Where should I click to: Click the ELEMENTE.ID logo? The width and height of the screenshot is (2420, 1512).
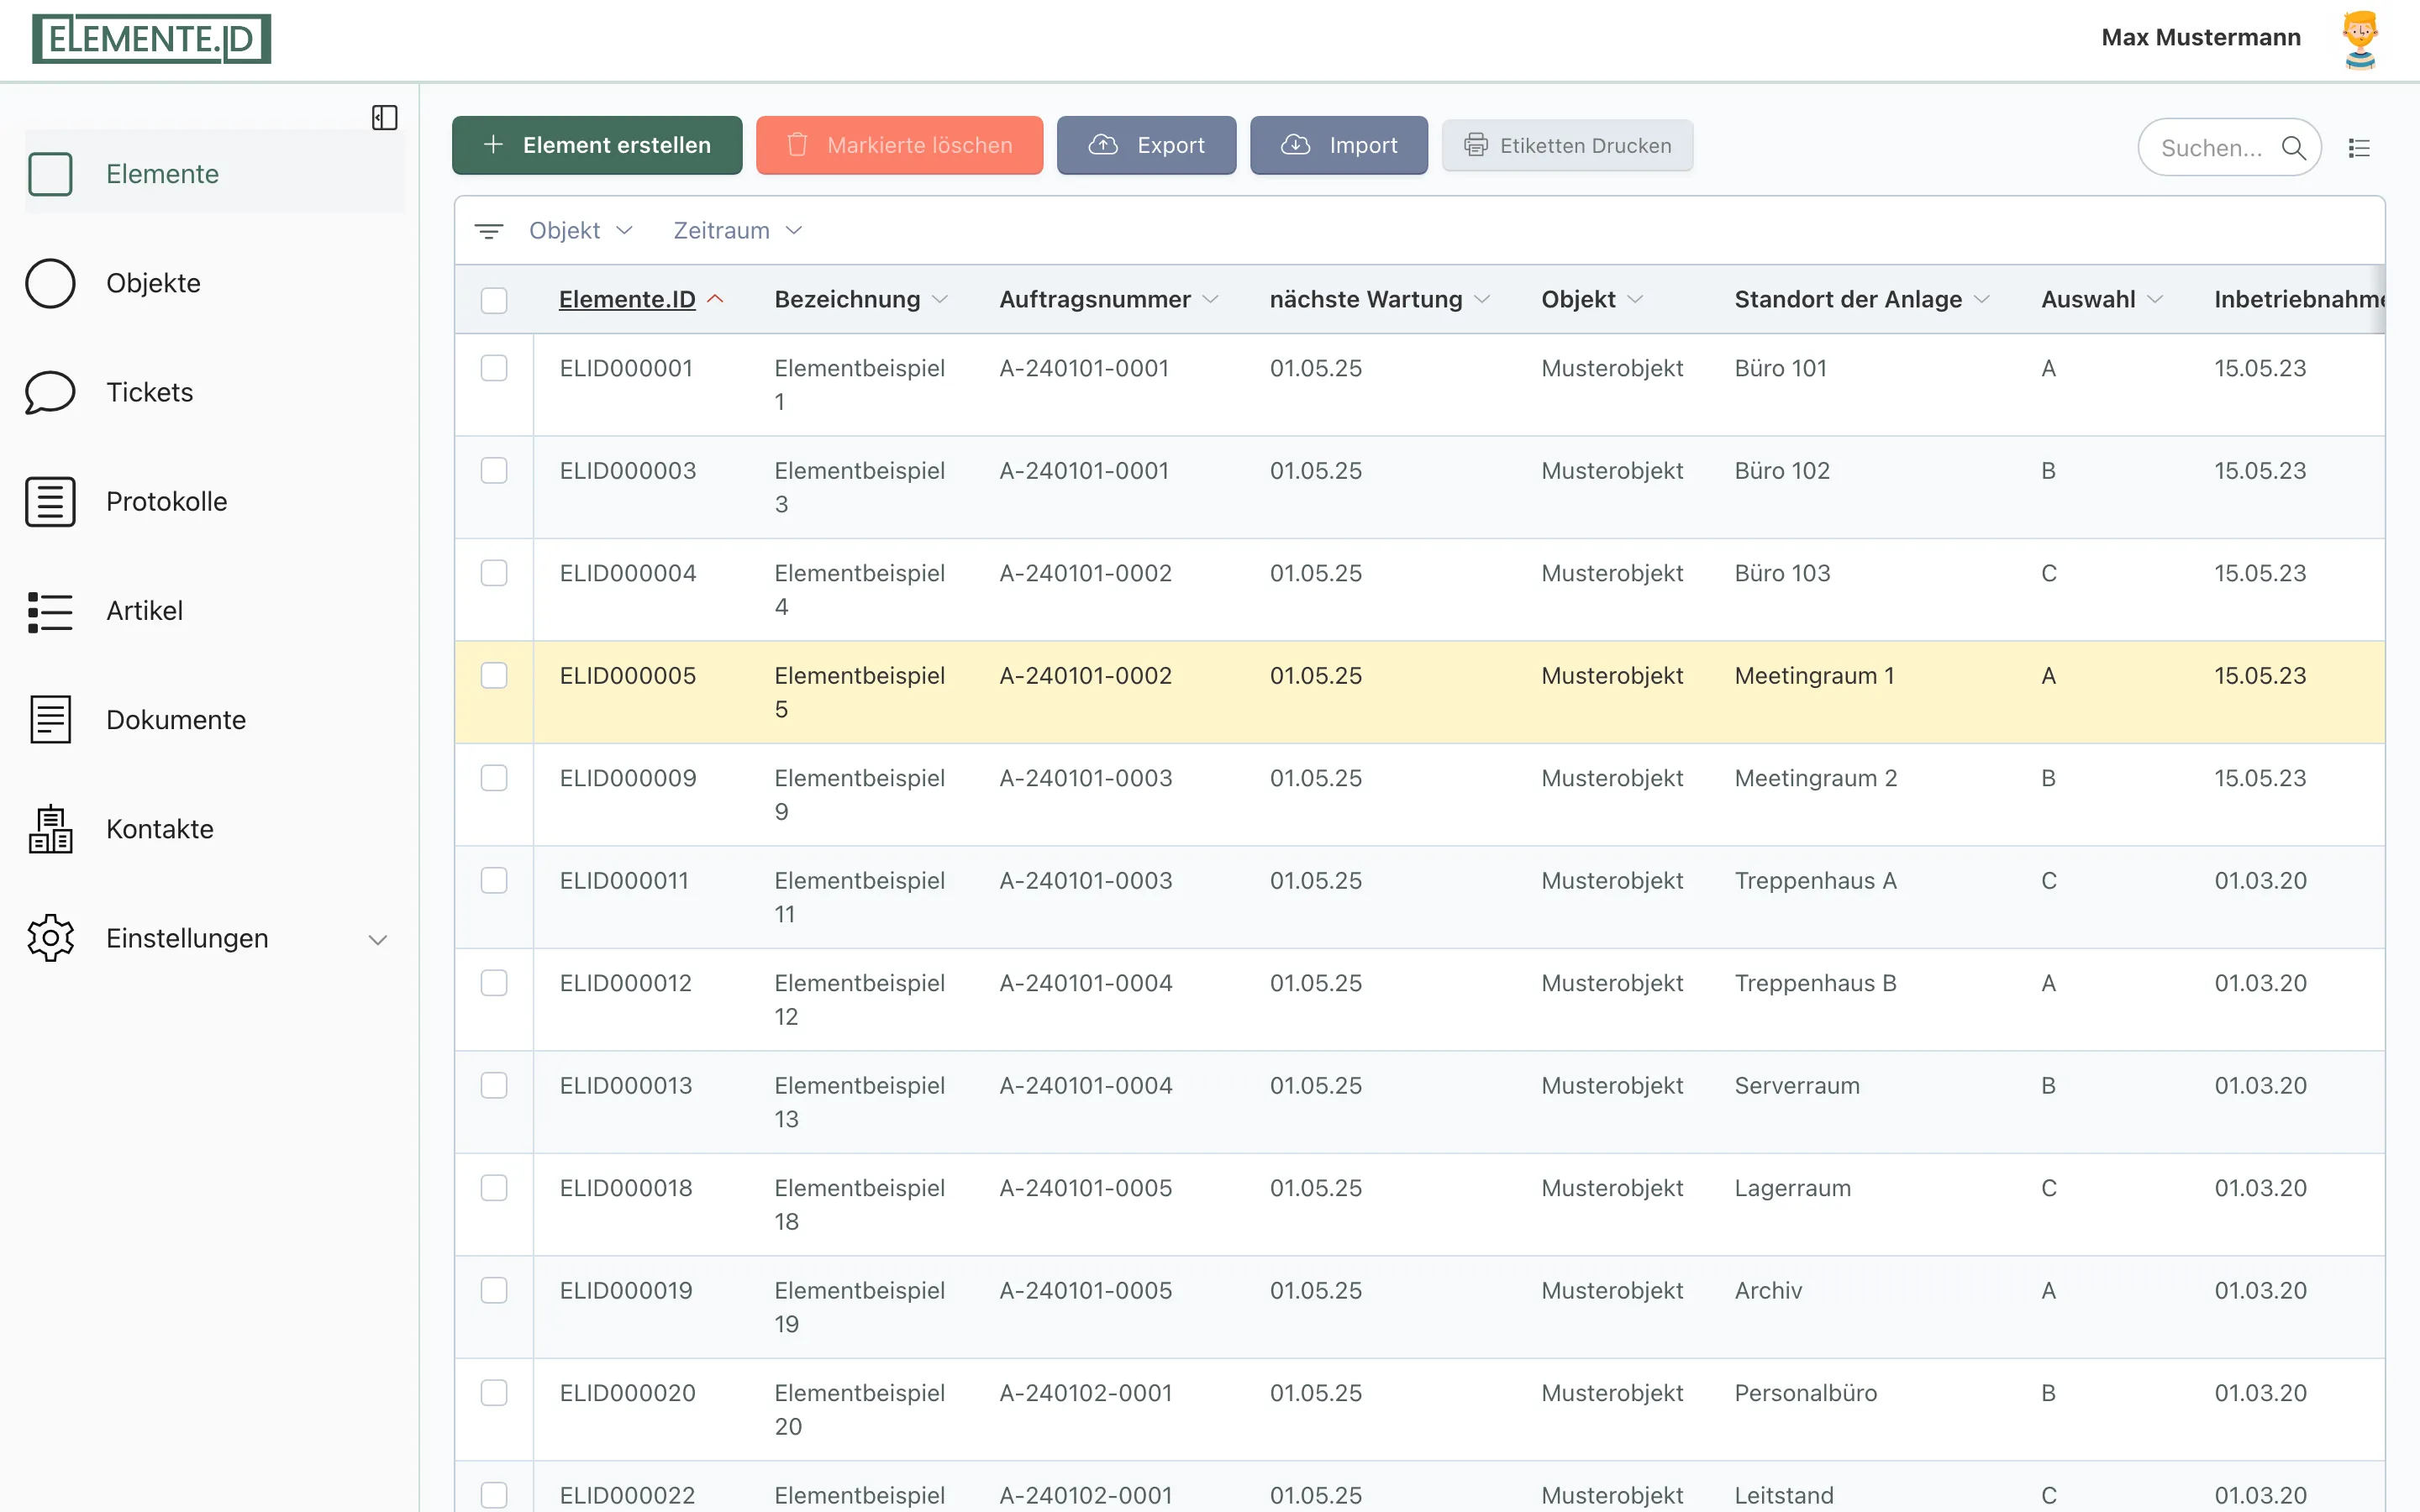151,39
